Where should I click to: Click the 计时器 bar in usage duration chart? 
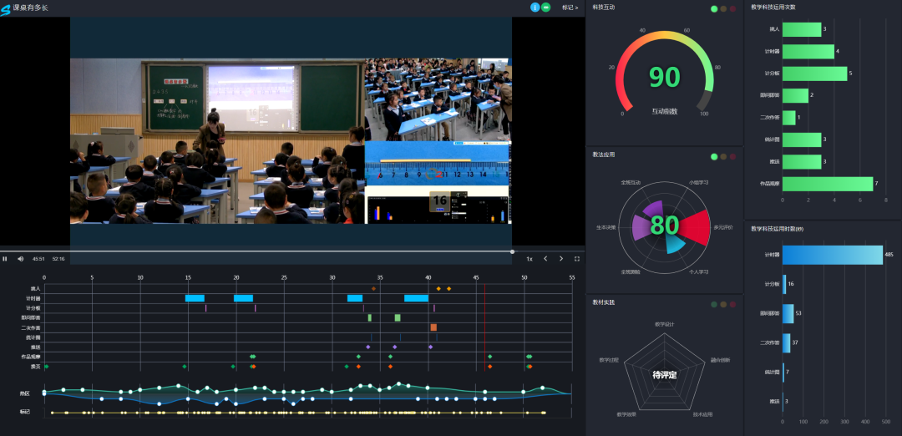point(832,255)
